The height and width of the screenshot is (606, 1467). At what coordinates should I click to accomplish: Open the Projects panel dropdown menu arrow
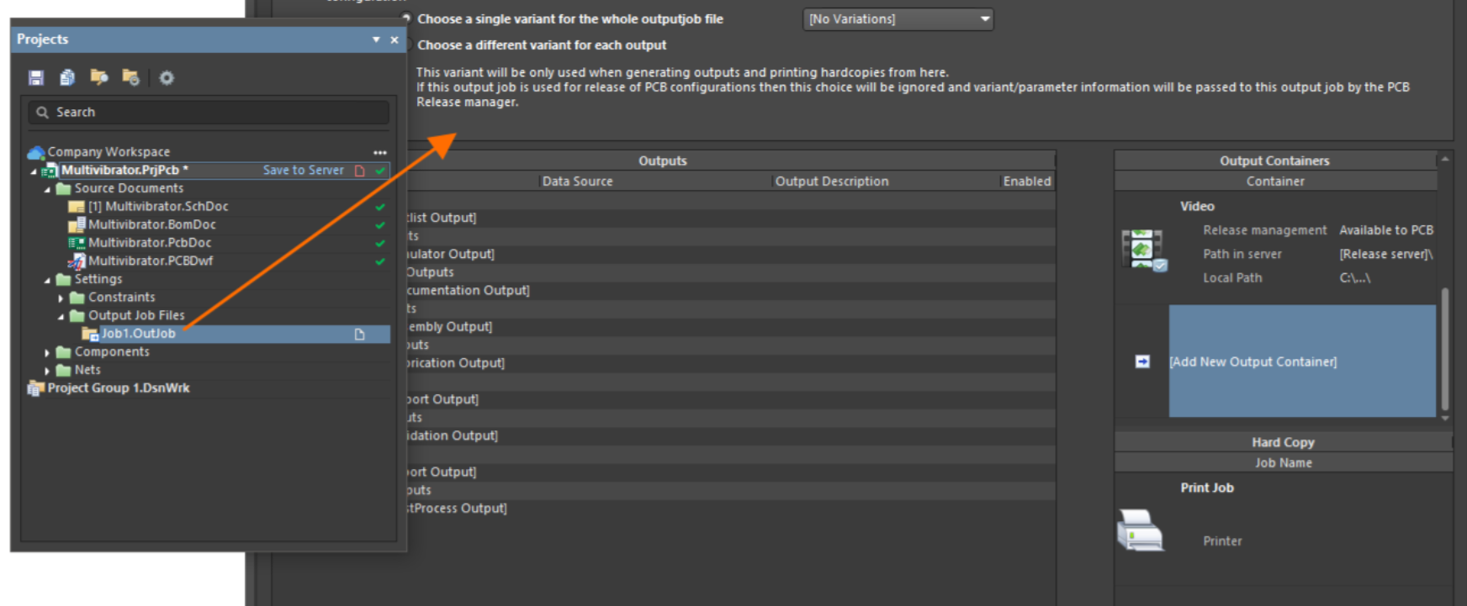376,40
